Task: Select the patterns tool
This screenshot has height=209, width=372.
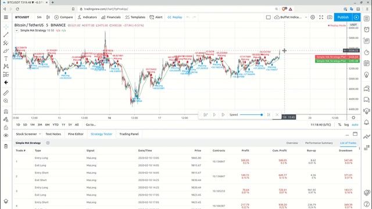Action: (x=6, y=66)
